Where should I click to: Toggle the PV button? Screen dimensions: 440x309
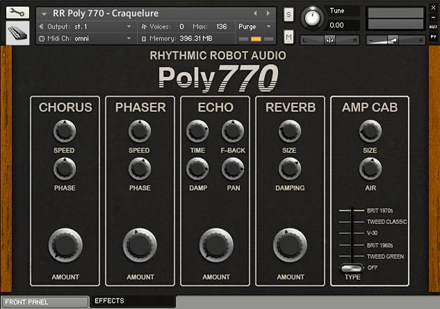coord(433,36)
